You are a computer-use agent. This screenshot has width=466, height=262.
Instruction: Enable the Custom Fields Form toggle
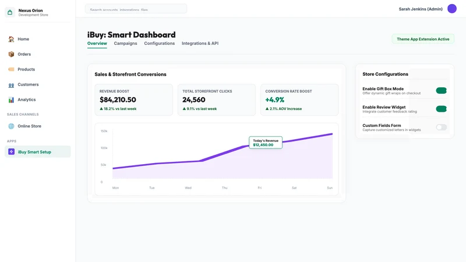442,127
